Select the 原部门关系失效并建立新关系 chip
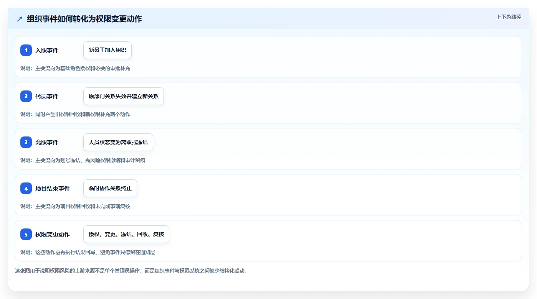The image size is (537, 299). [x=124, y=96]
